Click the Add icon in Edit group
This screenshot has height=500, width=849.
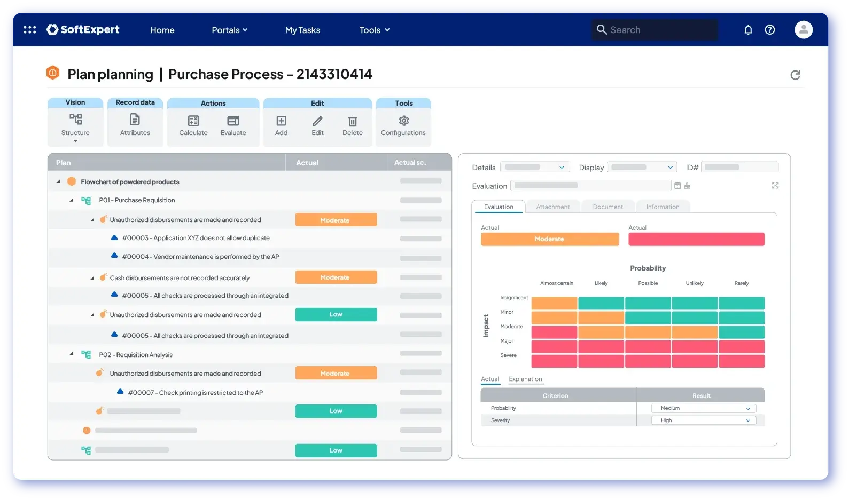click(281, 121)
